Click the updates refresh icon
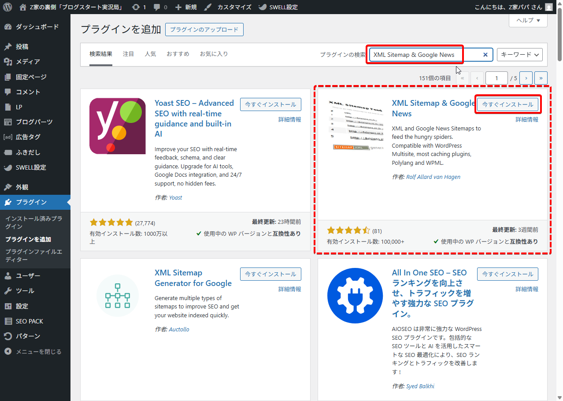The height and width of the screenshot is (401, 563). [x=136, y=7]
